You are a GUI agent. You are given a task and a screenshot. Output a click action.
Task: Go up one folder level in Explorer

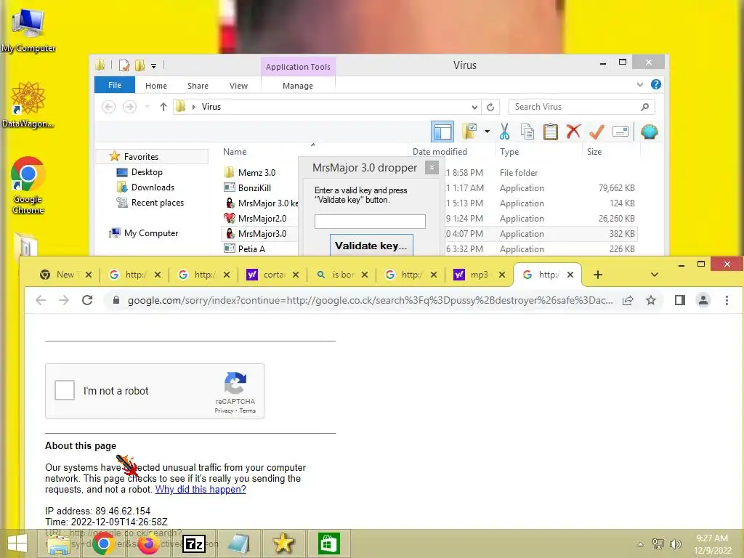click(163, 107)
